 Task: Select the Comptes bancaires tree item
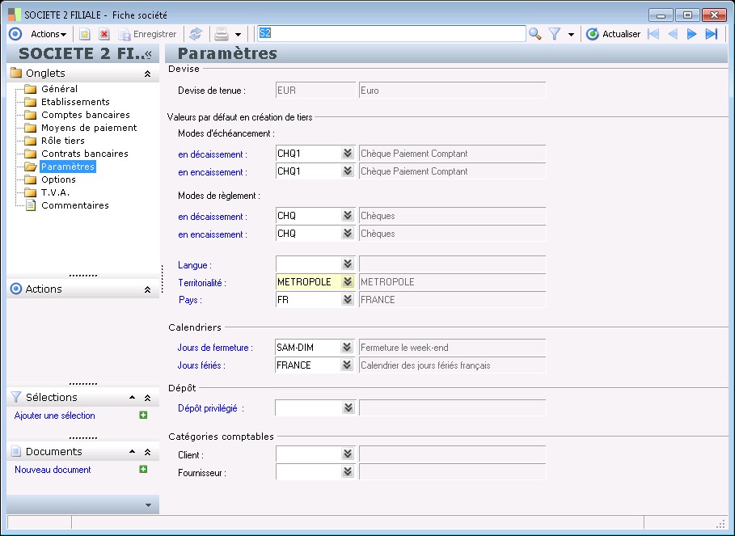click(x=85, y=115)
